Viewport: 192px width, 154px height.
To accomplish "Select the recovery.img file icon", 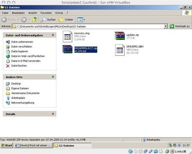I will click(x=67, y=36).
